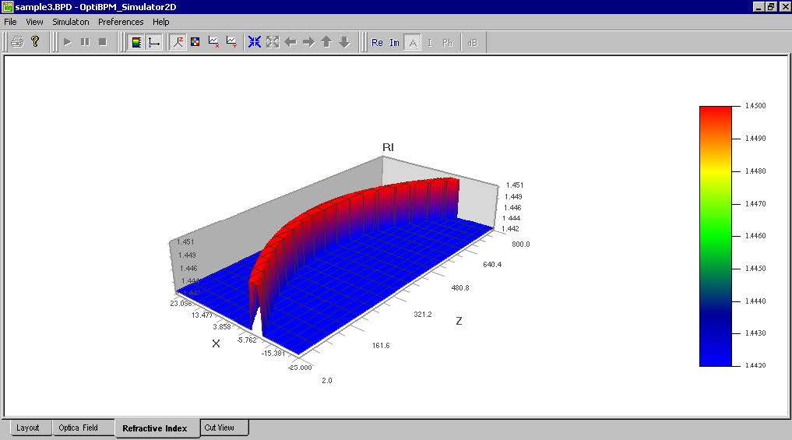Open the Preferences menu
This screenshot has width=792, height=440.
click(121, 22)
